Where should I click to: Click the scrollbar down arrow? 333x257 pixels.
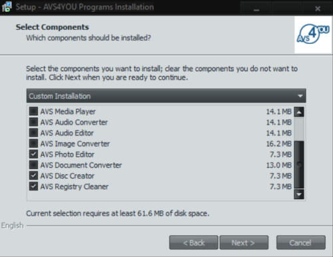tap(299, 194)
